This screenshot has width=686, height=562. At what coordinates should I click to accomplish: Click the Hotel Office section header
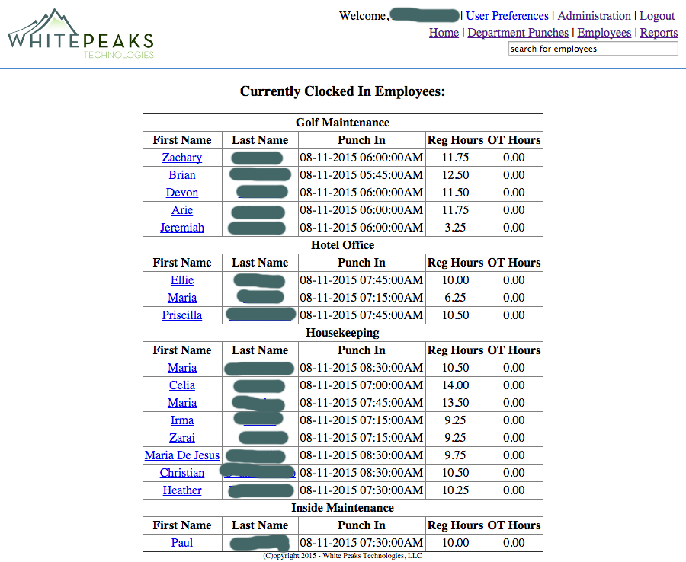[342, 244]
